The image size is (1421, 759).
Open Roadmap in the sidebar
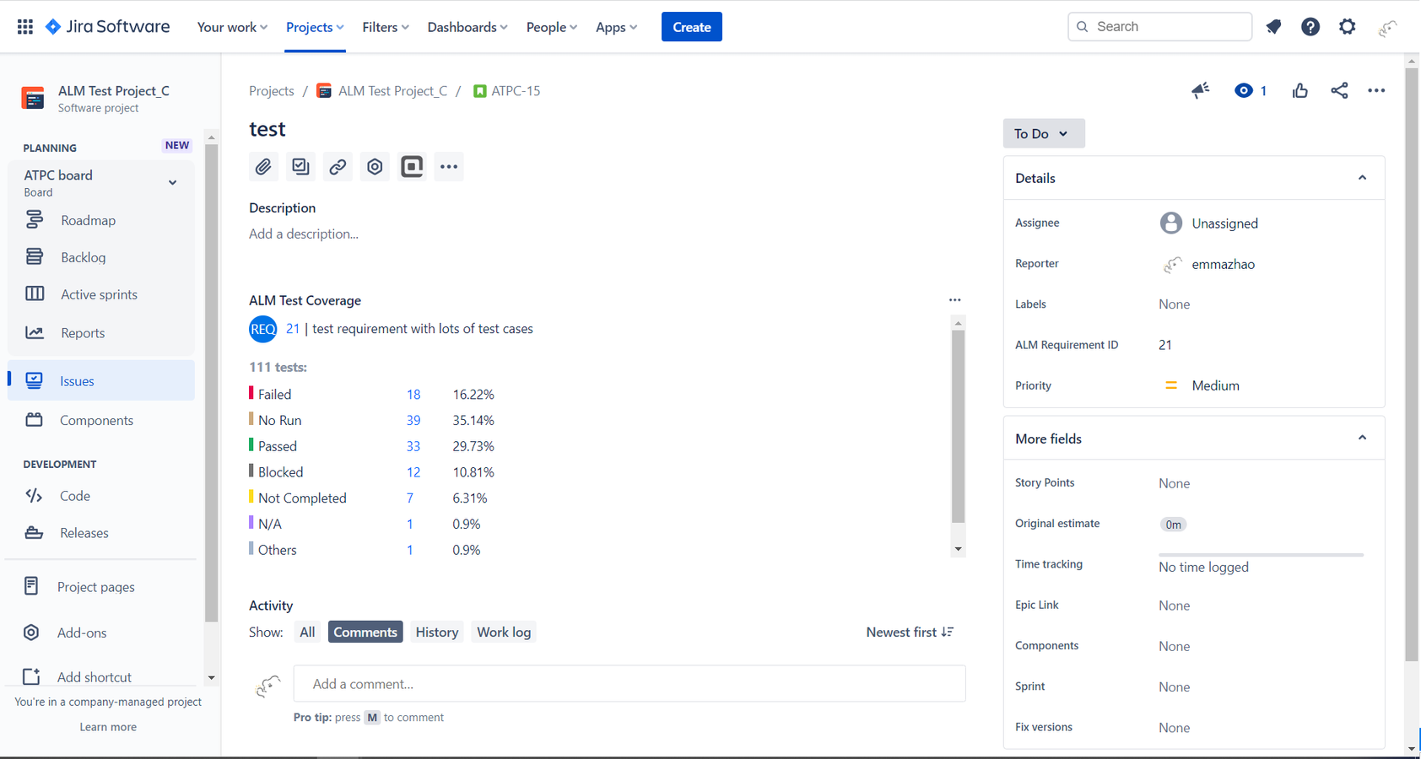coord(101,220)
